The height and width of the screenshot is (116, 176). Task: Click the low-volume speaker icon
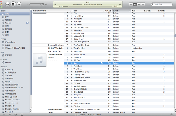(28, 4)
